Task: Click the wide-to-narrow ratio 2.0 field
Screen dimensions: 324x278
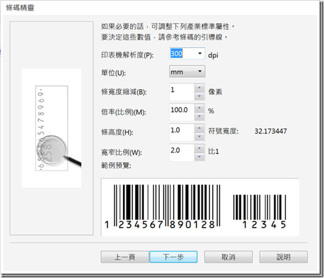Action: pos(182,153)
